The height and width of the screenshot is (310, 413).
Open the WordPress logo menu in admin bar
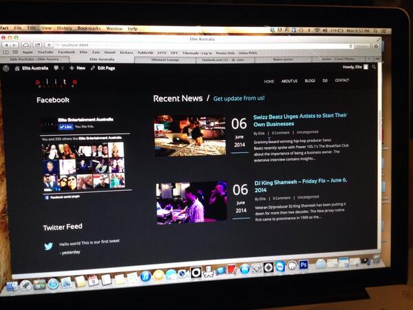pyautogui.click(x=6, y=68)
